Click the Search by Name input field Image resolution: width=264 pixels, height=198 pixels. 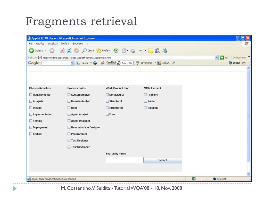tap(125, 160)
